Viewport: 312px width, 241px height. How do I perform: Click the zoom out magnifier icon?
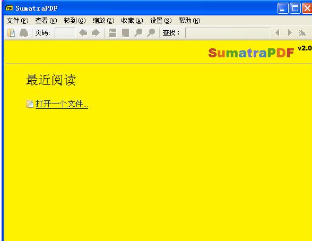click(x=138, y=33)
